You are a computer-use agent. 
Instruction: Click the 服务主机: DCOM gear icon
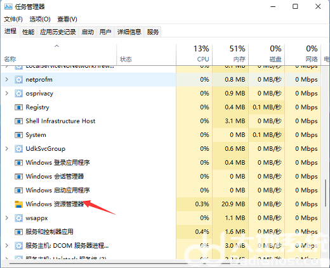pyautogui.click(x=18, y=246)
